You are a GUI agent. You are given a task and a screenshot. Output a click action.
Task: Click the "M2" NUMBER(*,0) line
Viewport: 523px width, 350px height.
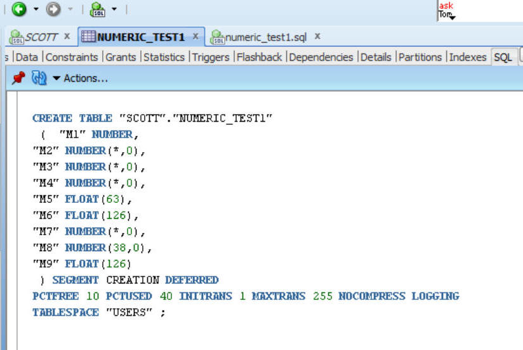(x=89, y=151)
